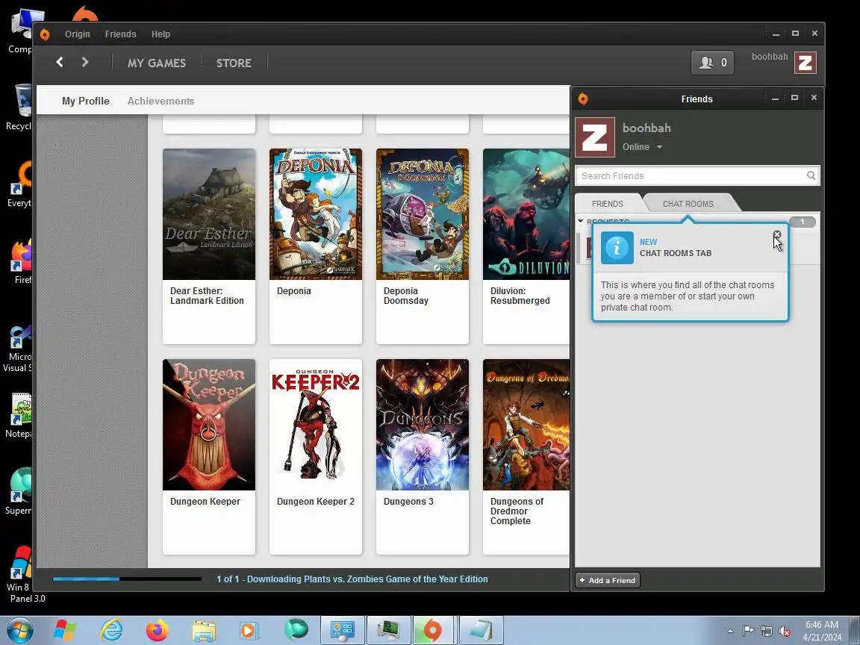Open the Friends menu

click(121, 34)
